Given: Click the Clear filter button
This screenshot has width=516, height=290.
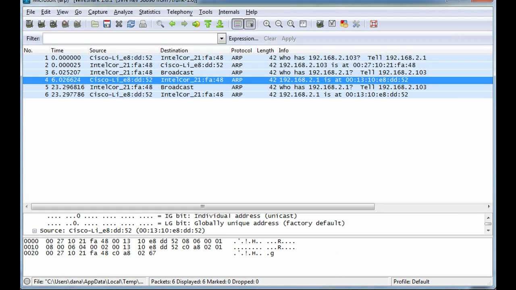Looking at the screenshot, I should tap(270, 39).
